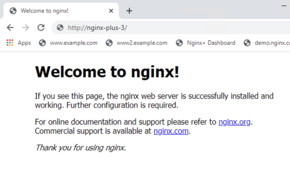Click the globe icon beside www2.example.com bookmark
This screenshot has width=290, height=169.
click(x=109, y=43)
